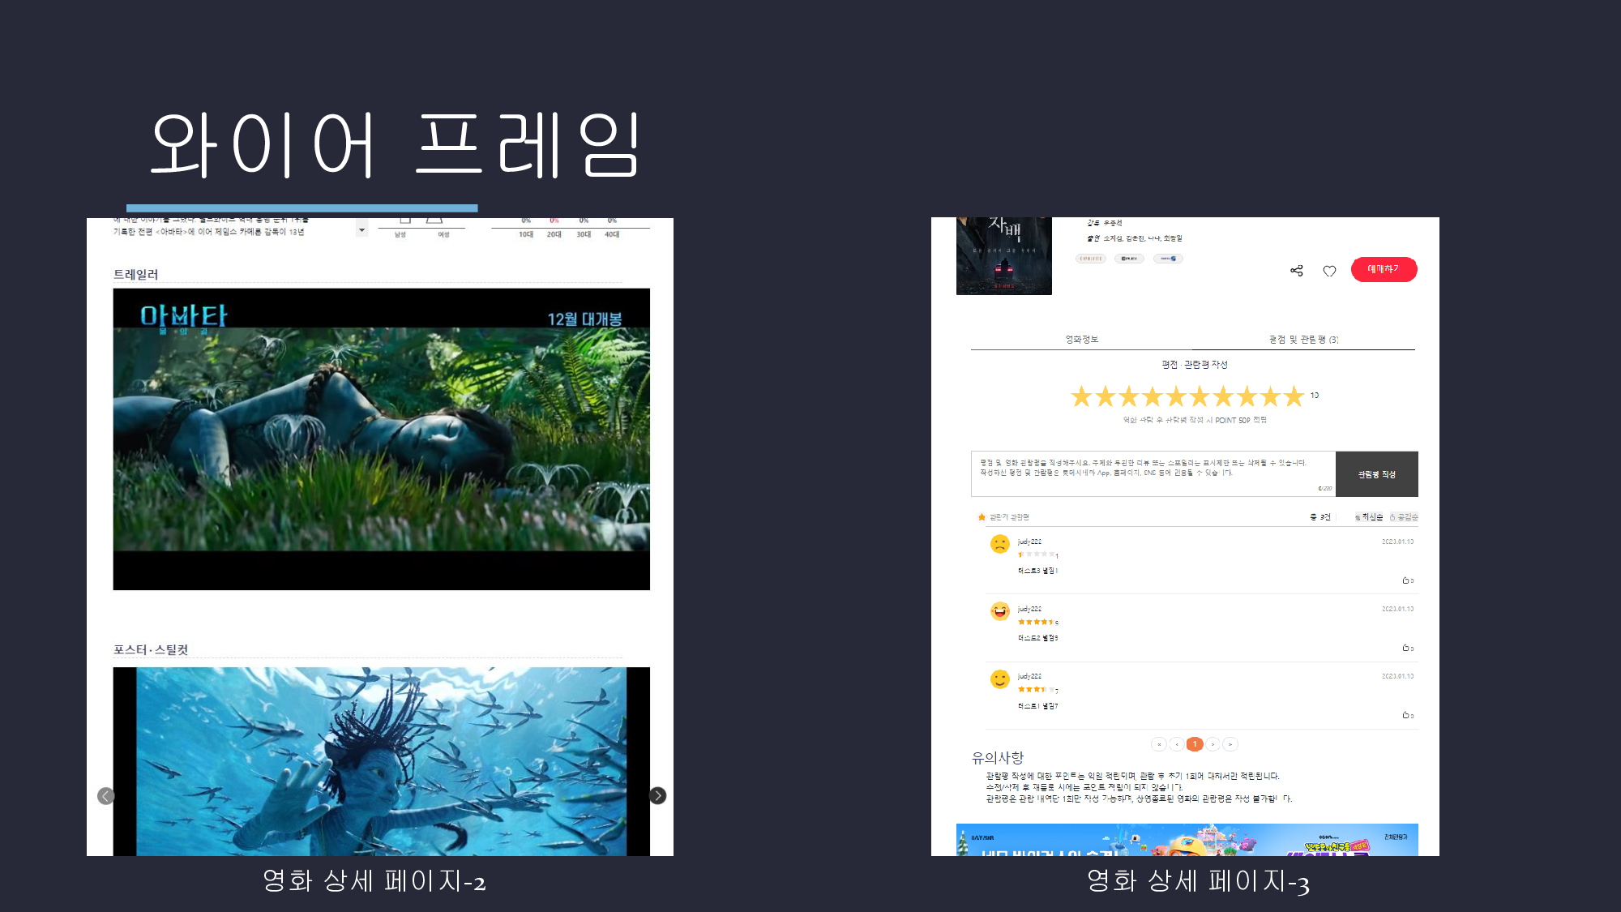
Task: Click the smiling emoji on third review
Action: tap(1000, 679)
